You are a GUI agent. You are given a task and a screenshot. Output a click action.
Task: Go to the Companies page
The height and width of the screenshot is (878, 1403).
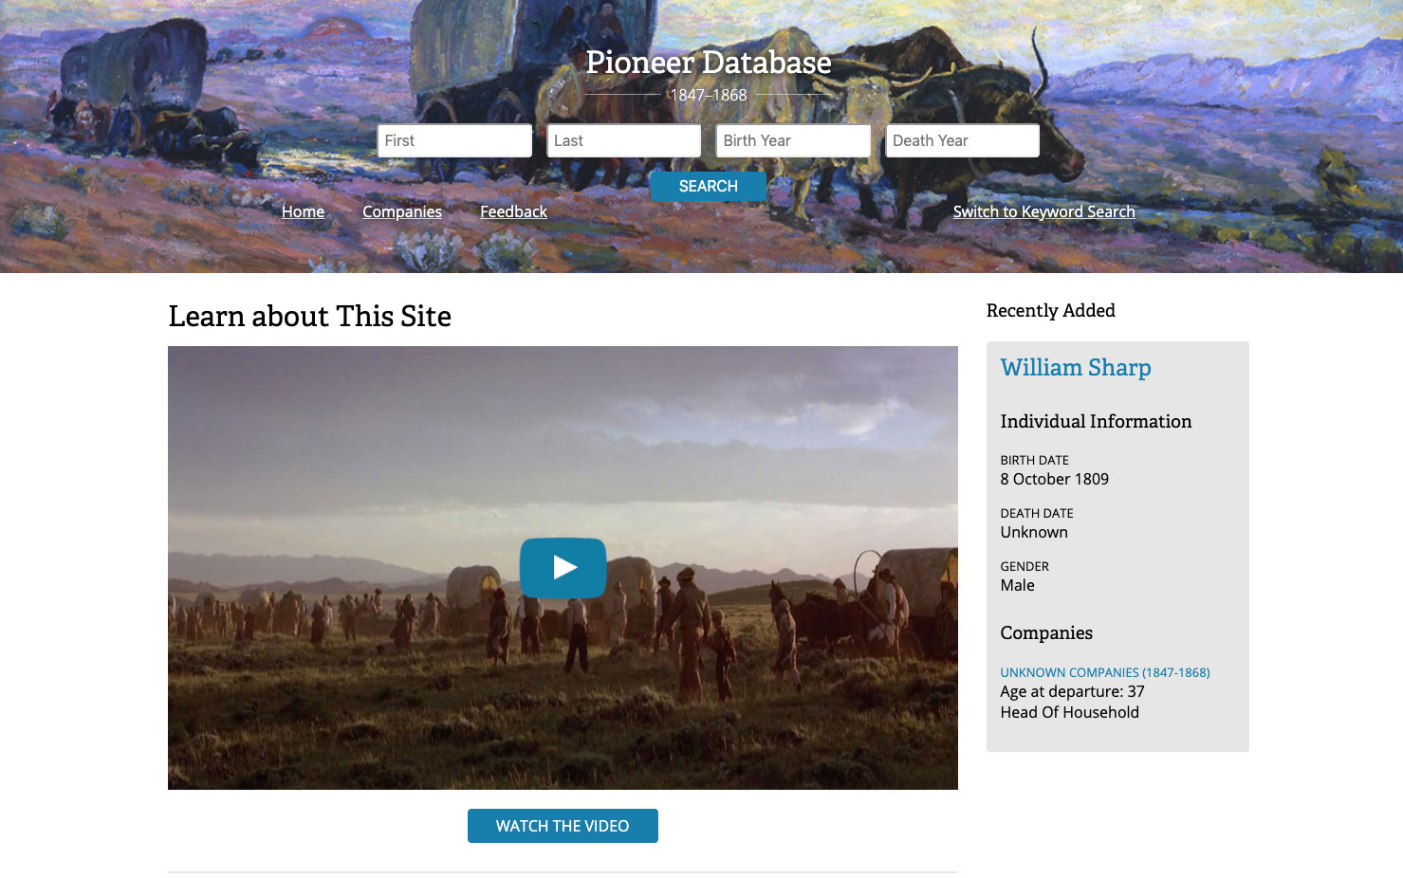click(402, 211)
